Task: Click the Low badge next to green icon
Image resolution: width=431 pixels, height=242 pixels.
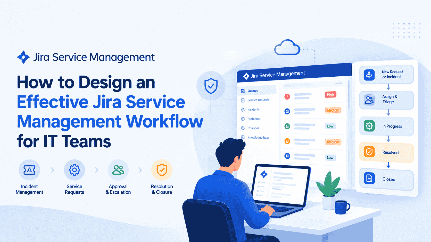Action: [330, 126]
